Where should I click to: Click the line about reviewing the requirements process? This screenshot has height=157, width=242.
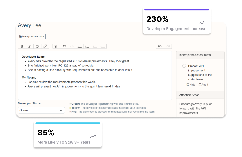[x=62, y=82]
